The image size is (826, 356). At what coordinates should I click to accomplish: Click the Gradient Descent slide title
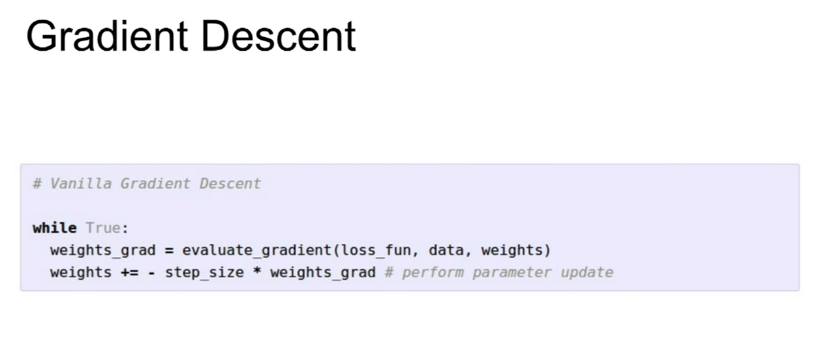tap(191, 37)
